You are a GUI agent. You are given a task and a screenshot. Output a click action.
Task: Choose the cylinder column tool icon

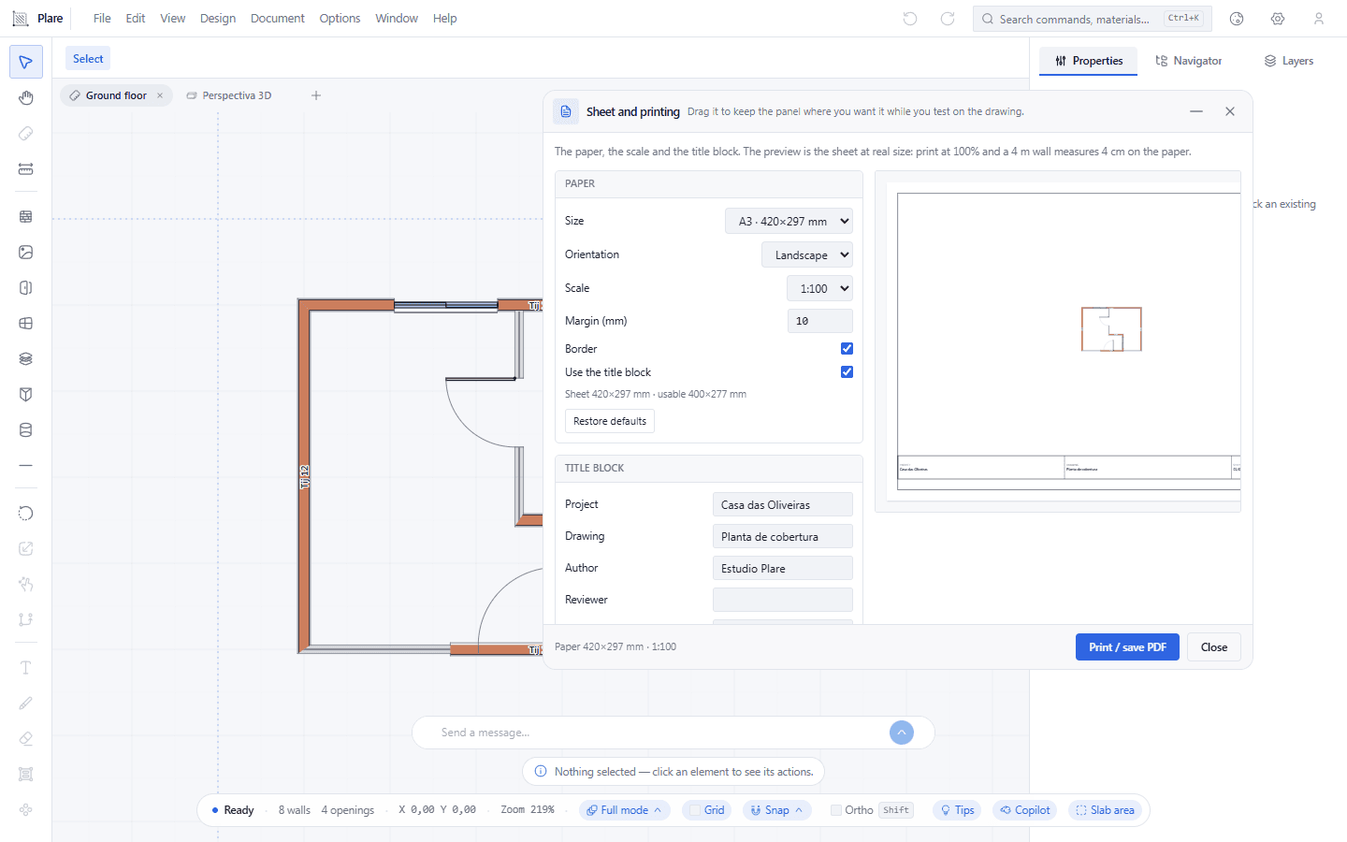coord(26,429)
